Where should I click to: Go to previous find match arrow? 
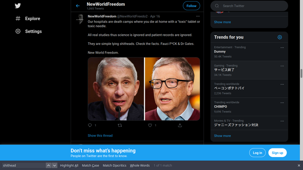49,165
